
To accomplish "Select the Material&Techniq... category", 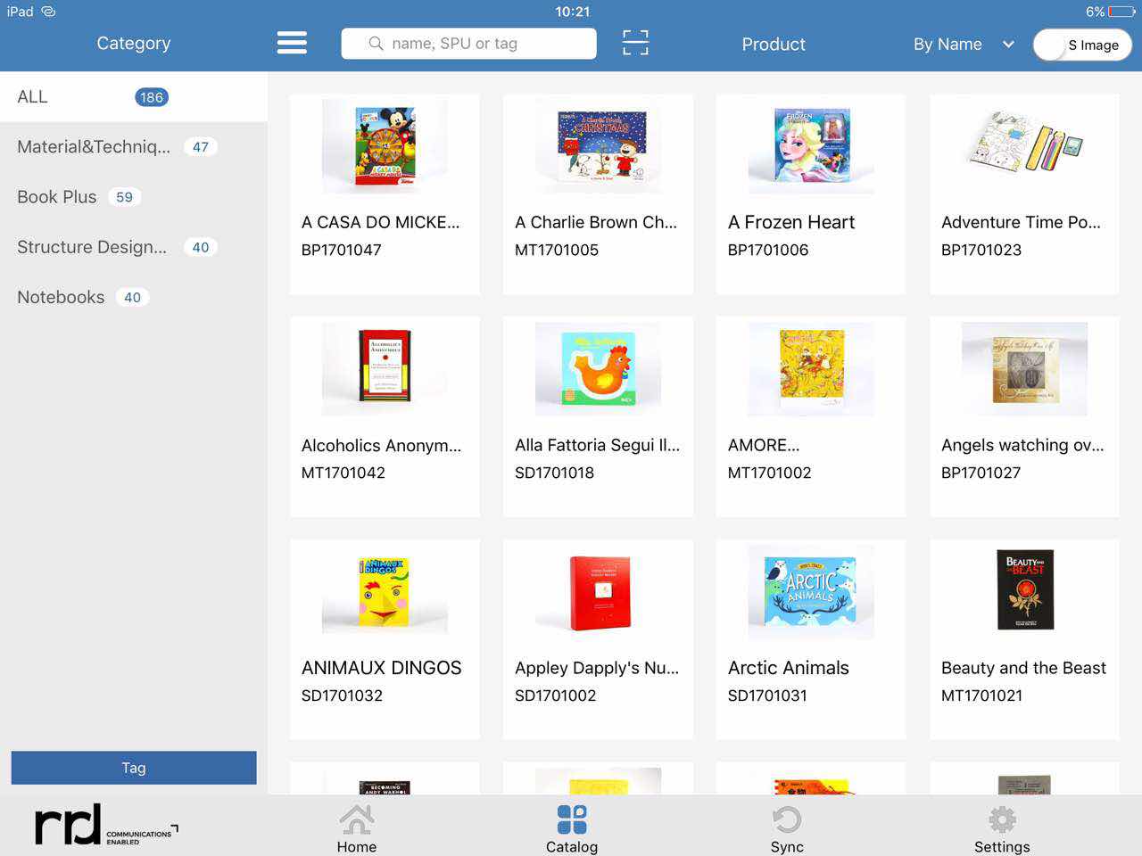I will 134,146.
